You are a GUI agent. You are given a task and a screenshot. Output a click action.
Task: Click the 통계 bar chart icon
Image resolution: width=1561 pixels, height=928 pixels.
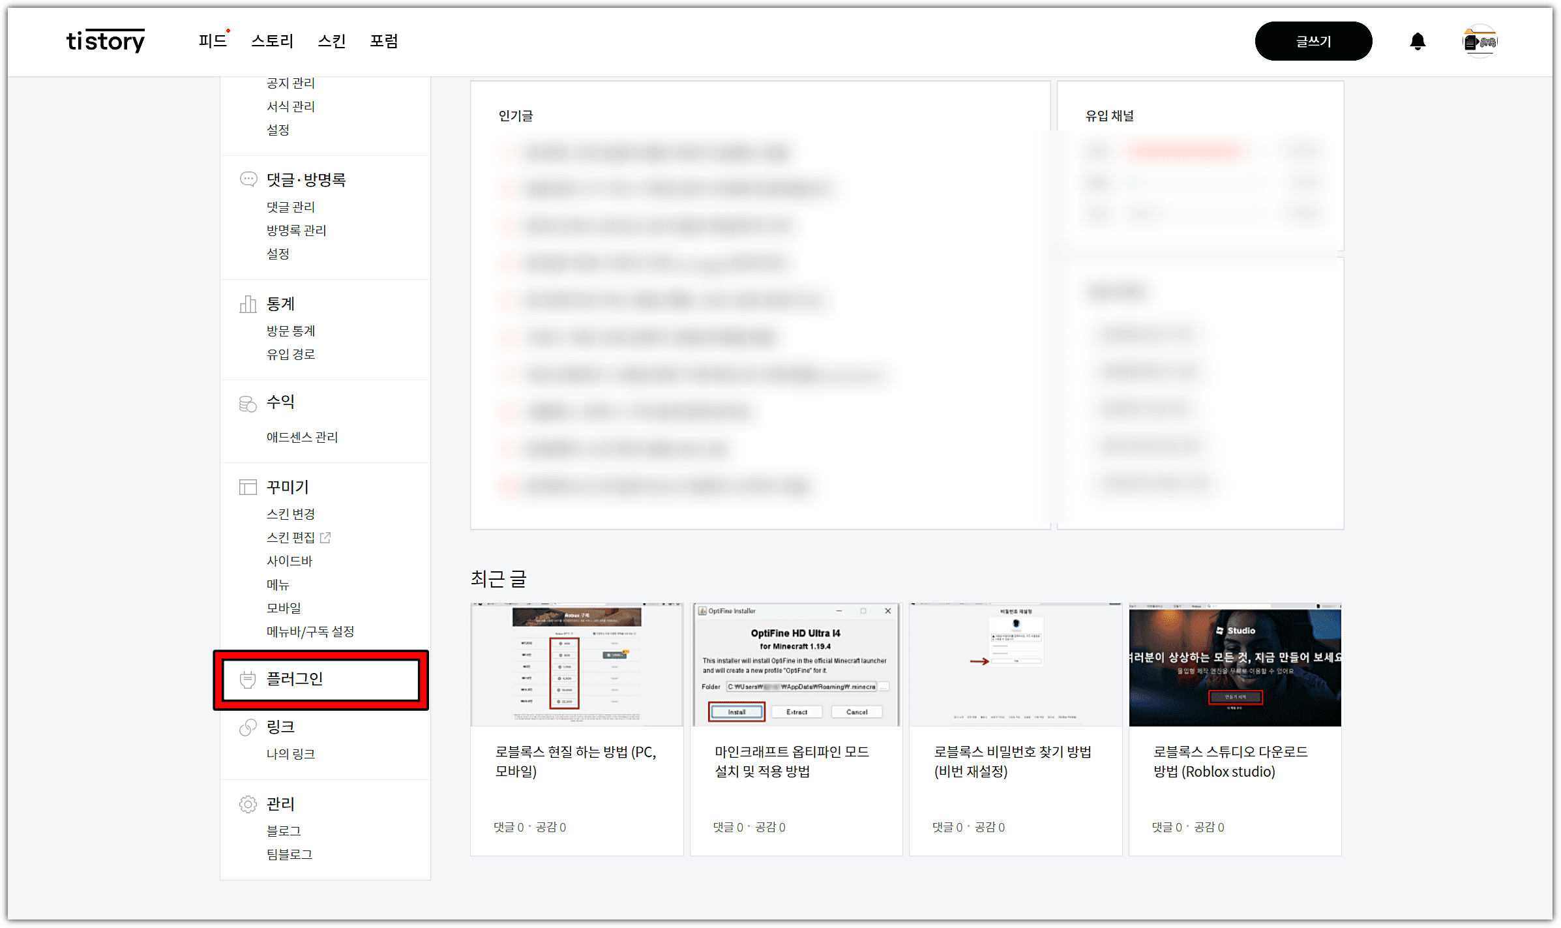(248, 304)
